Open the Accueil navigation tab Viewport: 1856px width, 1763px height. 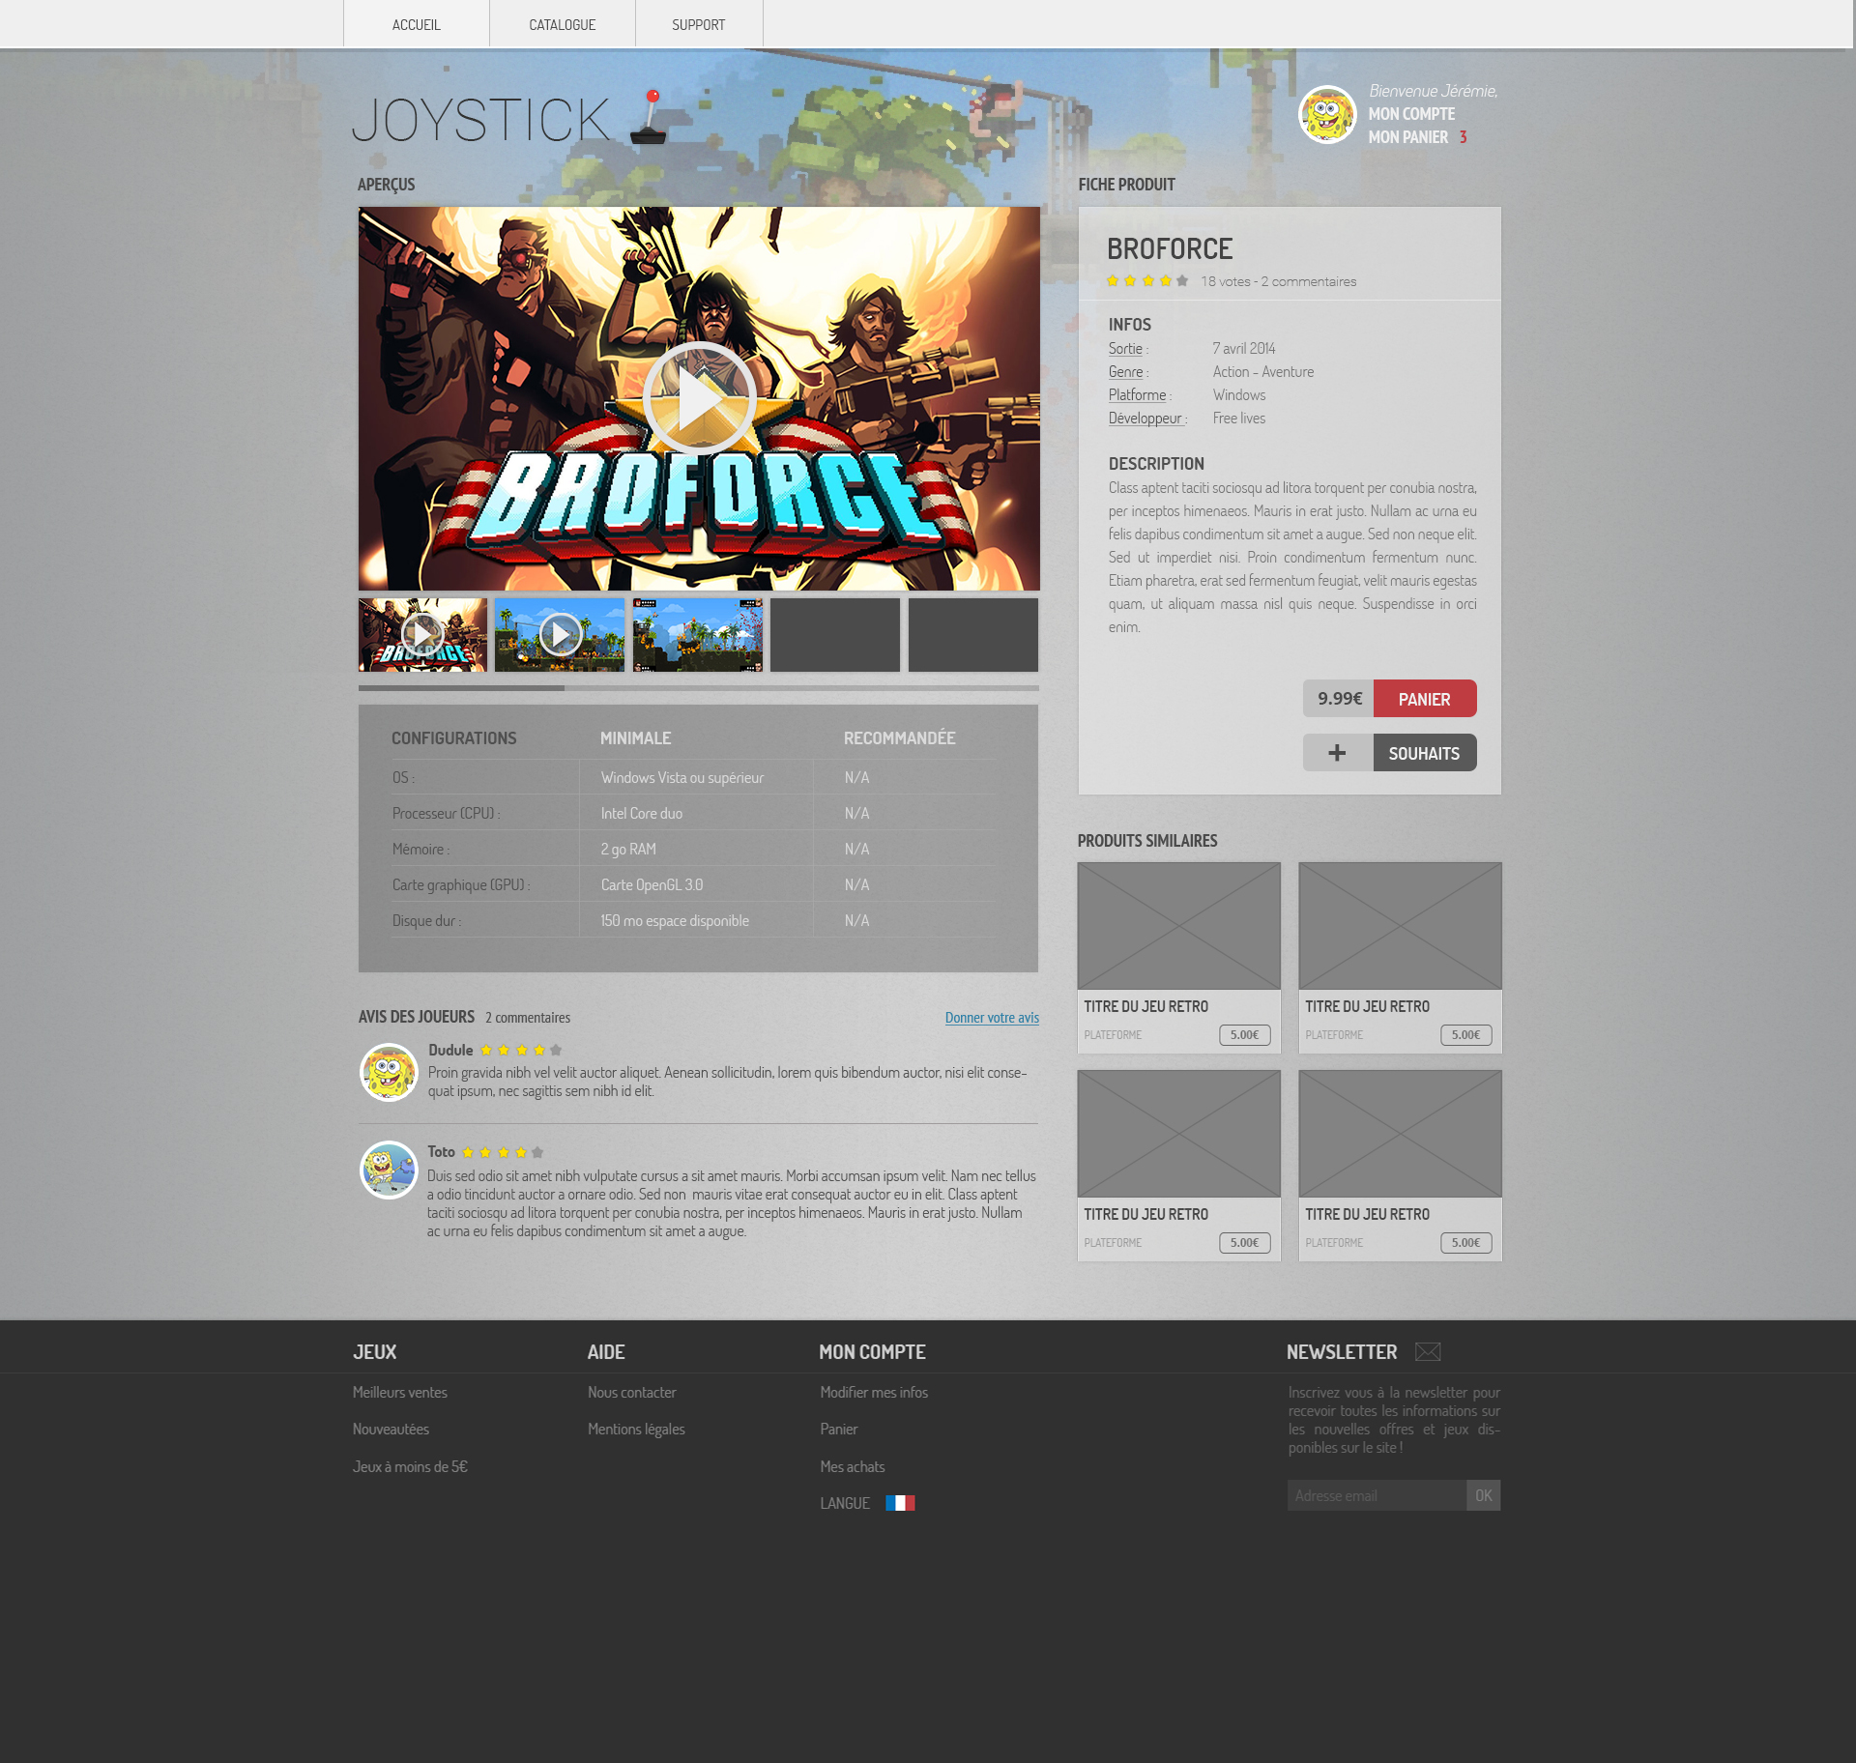[416, 24]
